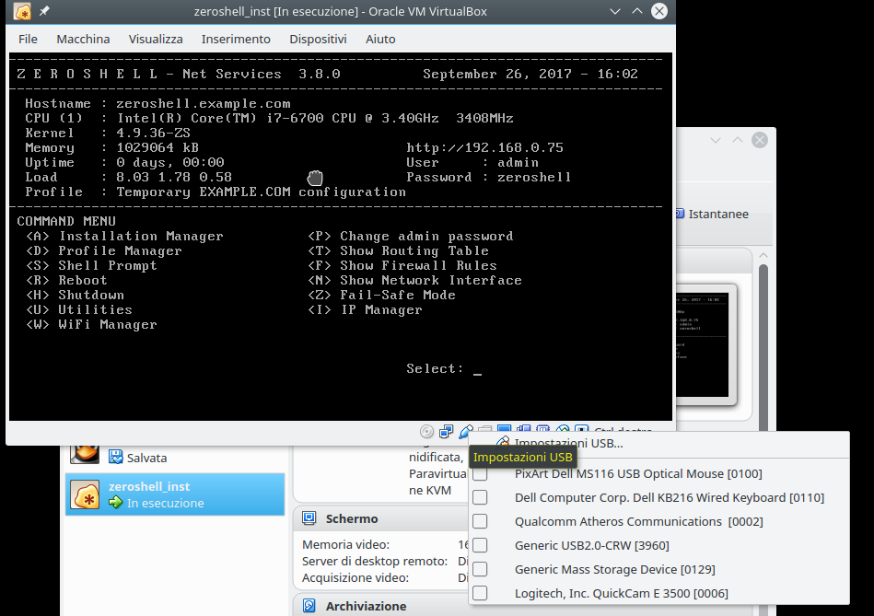The image size is (874, 616).
Task: Toggle Logitech QuickCam E 3500 checkbox
Action: [x=480, y=593]
